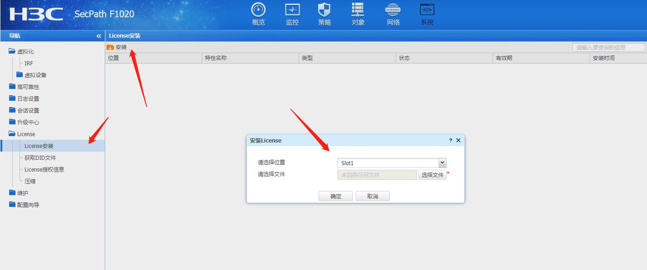647x270 pixels.
Task: Open help via the dialog question mark icon
Action: 451,140
